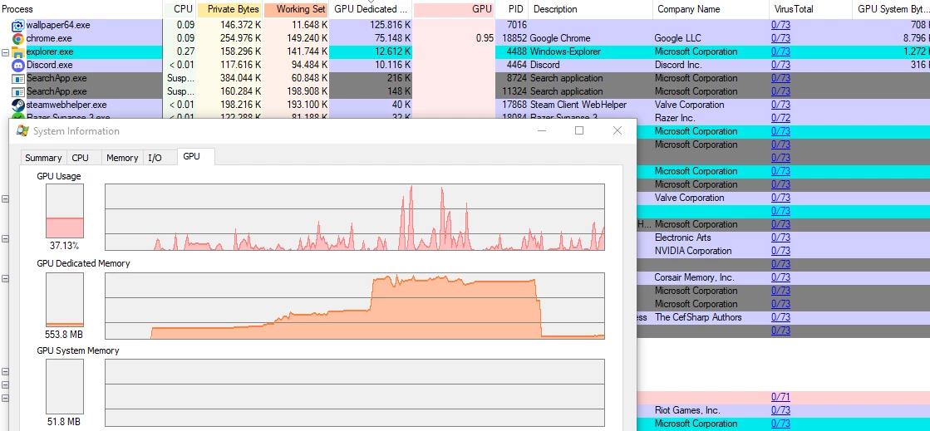This screenshot has height=431, width=930.
Task: Sort by the CPU column header
Action: 180,9
